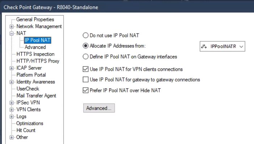The image size is (254, 144).
Task: Expand the ICAP Server tree node
Action: click(12, 68)
